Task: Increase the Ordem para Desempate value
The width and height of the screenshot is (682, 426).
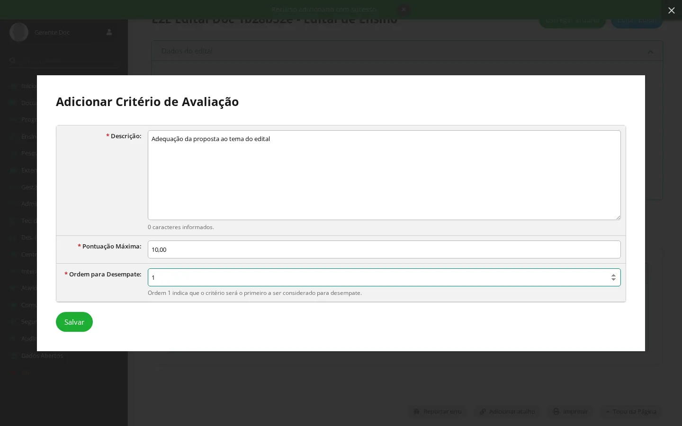Action: coord(613,275)
